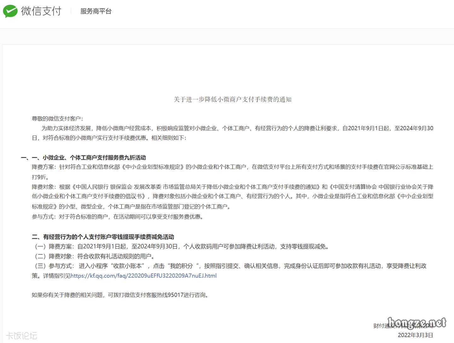Screen dimensions: 454x343
Task: Click the notice title 关于进一步降低小微商户支付手续费的通知
Action: click(x=232, y=99)
